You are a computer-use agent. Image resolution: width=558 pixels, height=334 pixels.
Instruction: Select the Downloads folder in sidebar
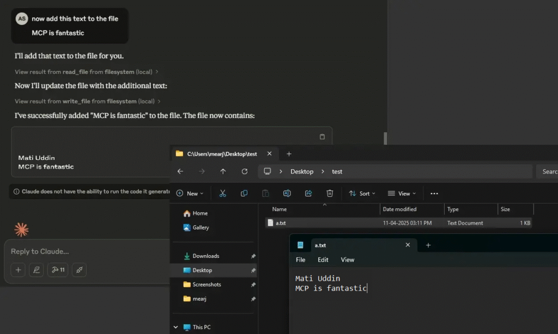coord(205,256)
